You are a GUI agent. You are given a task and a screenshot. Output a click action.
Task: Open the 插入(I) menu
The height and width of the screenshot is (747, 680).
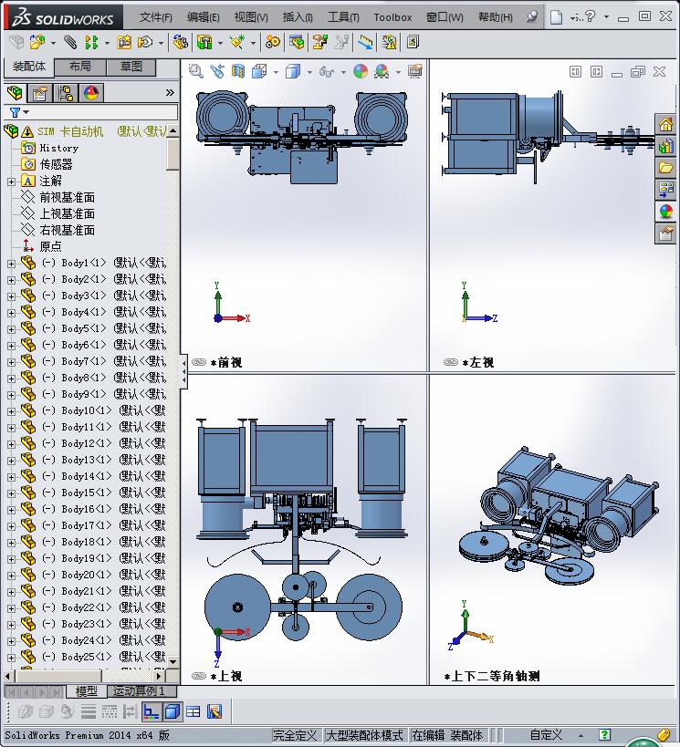coord(298,17)
